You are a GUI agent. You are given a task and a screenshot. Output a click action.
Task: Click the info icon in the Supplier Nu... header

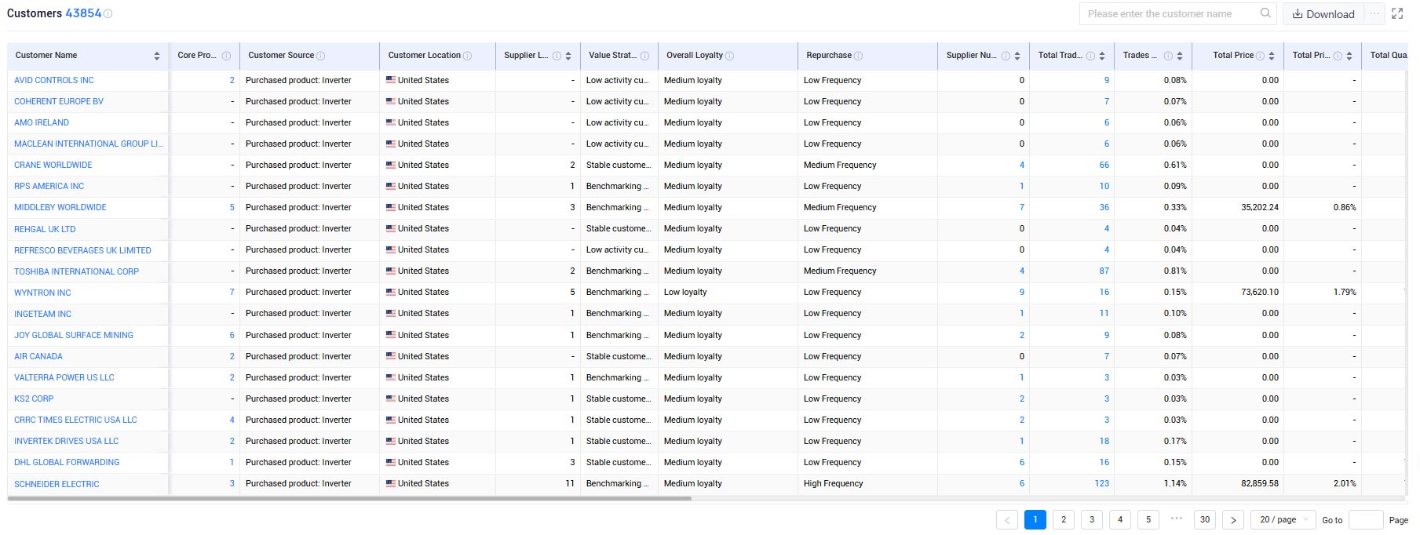[x=1006, y=56]
